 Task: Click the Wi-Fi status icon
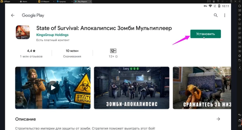click(x=210, y=6)
